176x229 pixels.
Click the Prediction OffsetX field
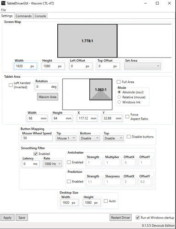pyautogui.click(x=129, y=182)
